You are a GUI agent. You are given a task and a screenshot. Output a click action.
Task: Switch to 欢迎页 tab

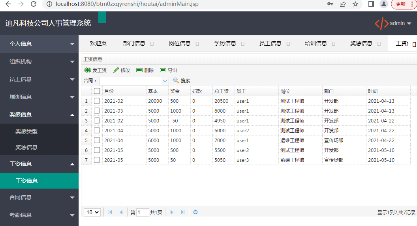tap(98, 43)
